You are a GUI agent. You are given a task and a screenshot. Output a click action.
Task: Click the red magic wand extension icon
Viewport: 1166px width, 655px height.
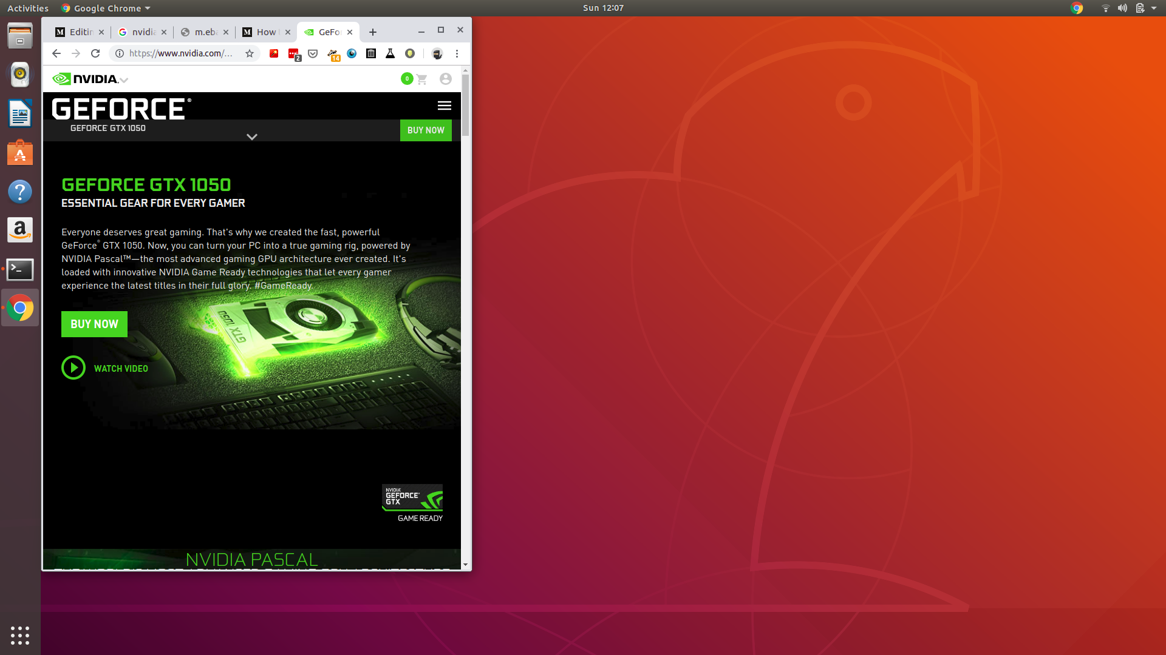274,53
